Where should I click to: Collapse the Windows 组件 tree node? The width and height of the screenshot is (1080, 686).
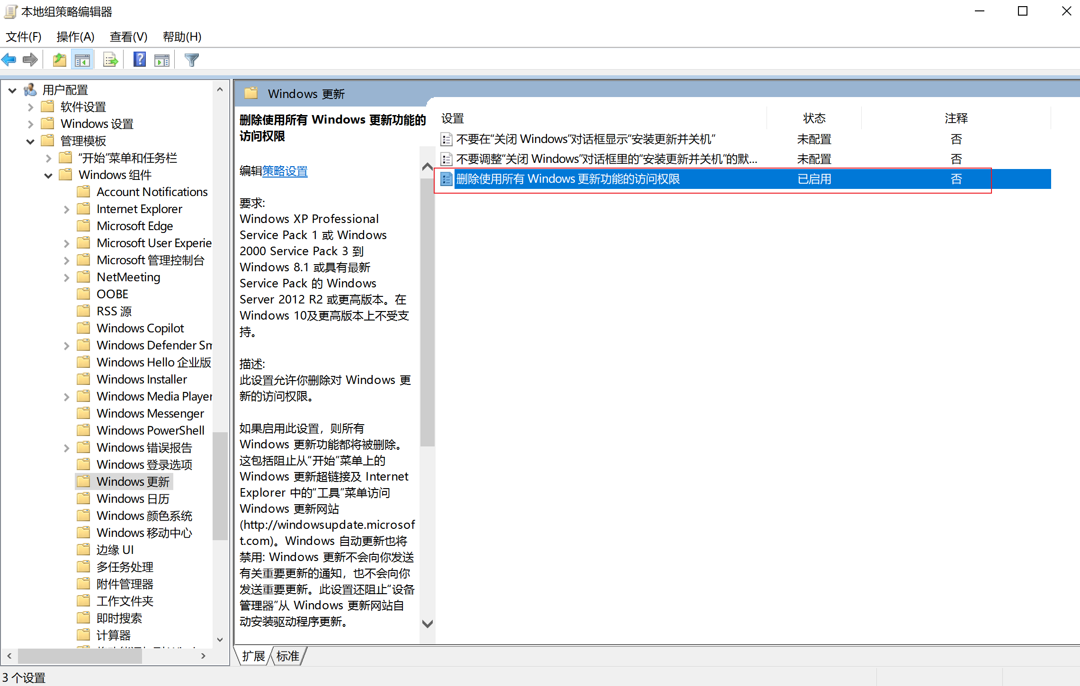point(48,175)
